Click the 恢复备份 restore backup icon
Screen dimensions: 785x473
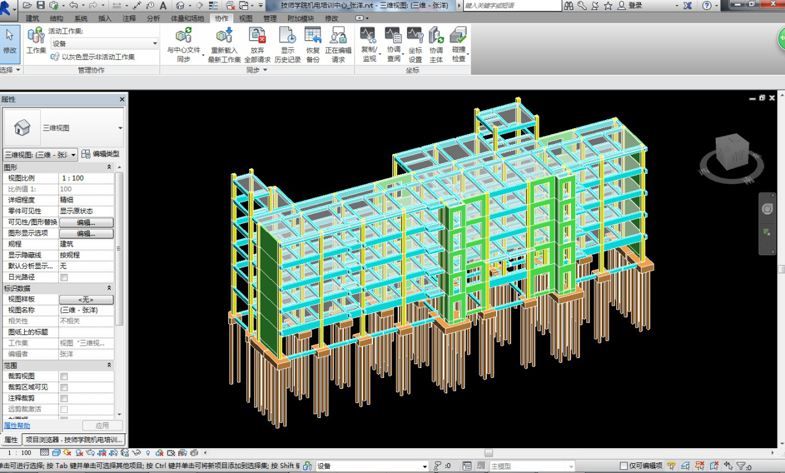coord(313,36)
